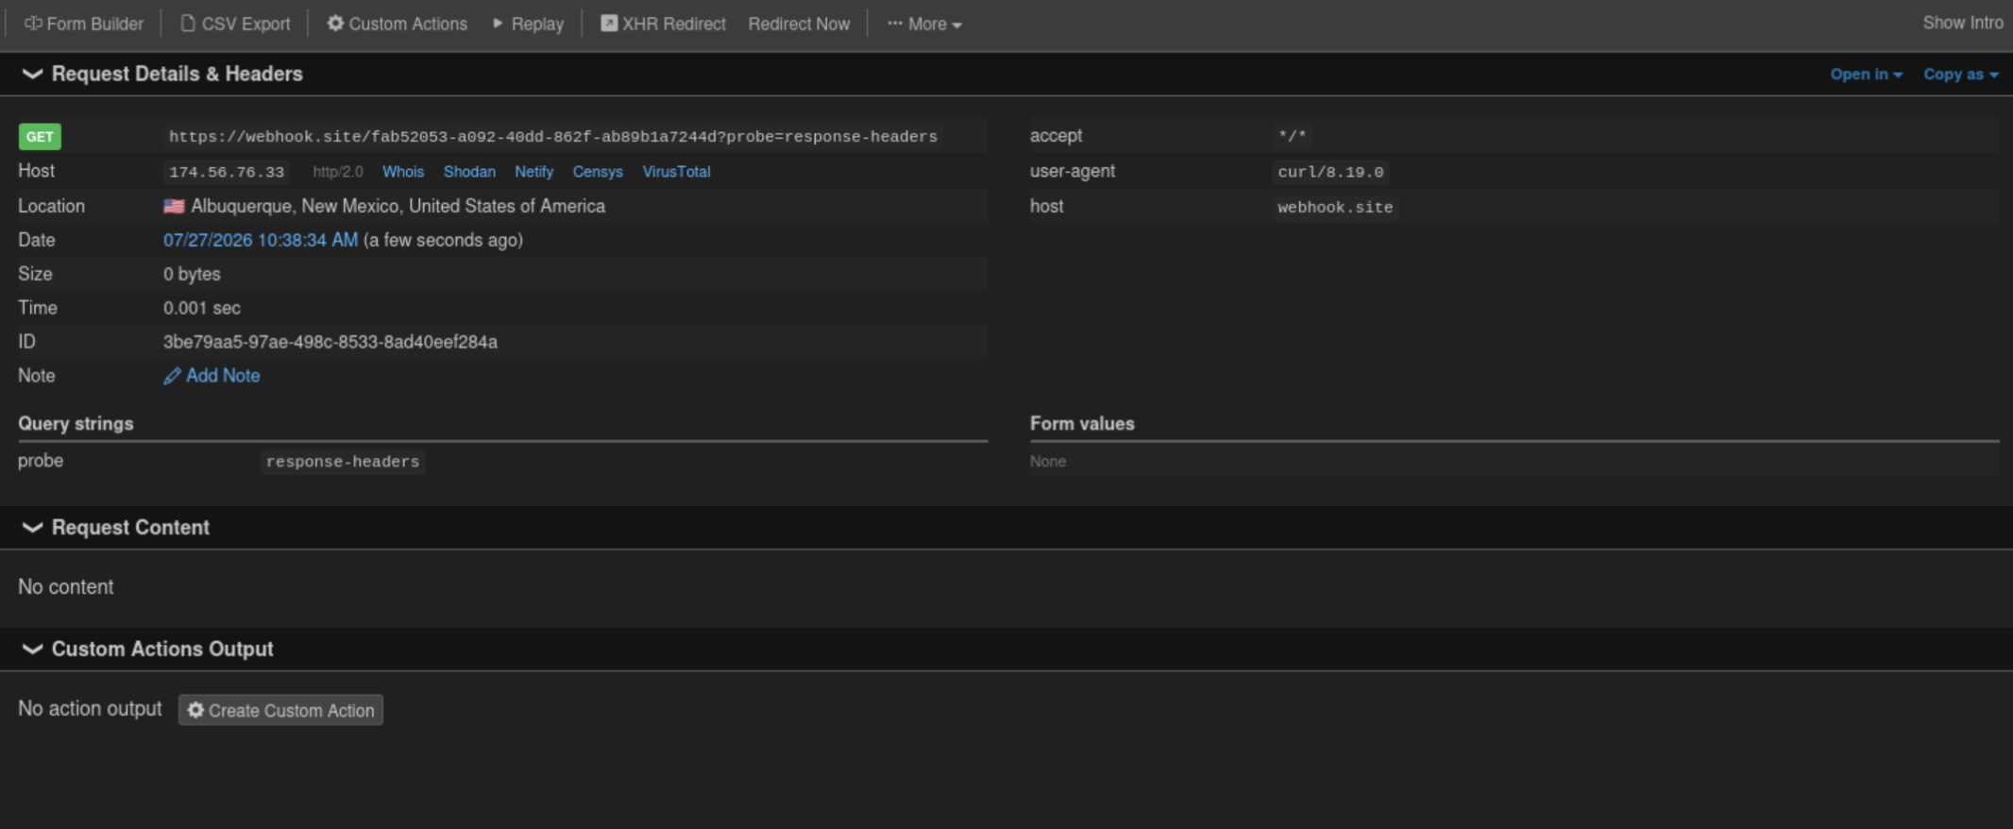The width and height of the screenshot is (2013, 829).
Task: Click the ellipsis icon beside More
Action: coord(894,24)
